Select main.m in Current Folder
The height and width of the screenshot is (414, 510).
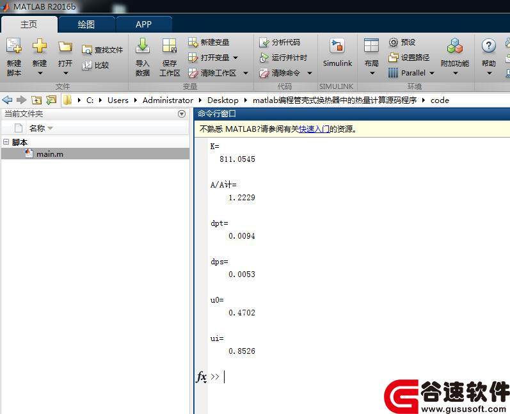[x=95, y=154]
